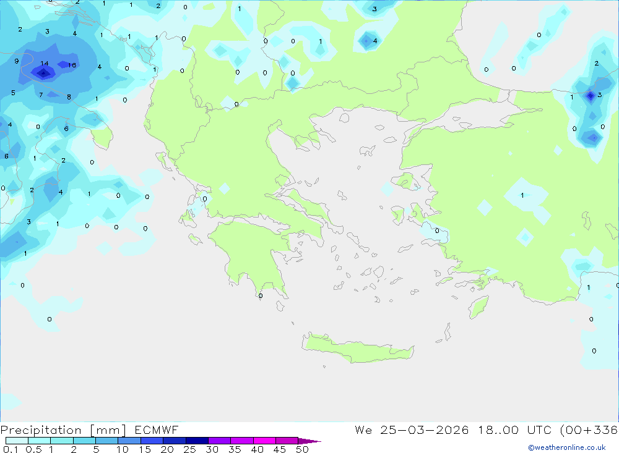This screenshot has width=619, height=453.
Task: Click the "50" legend scale label
Action: [302, 449]
